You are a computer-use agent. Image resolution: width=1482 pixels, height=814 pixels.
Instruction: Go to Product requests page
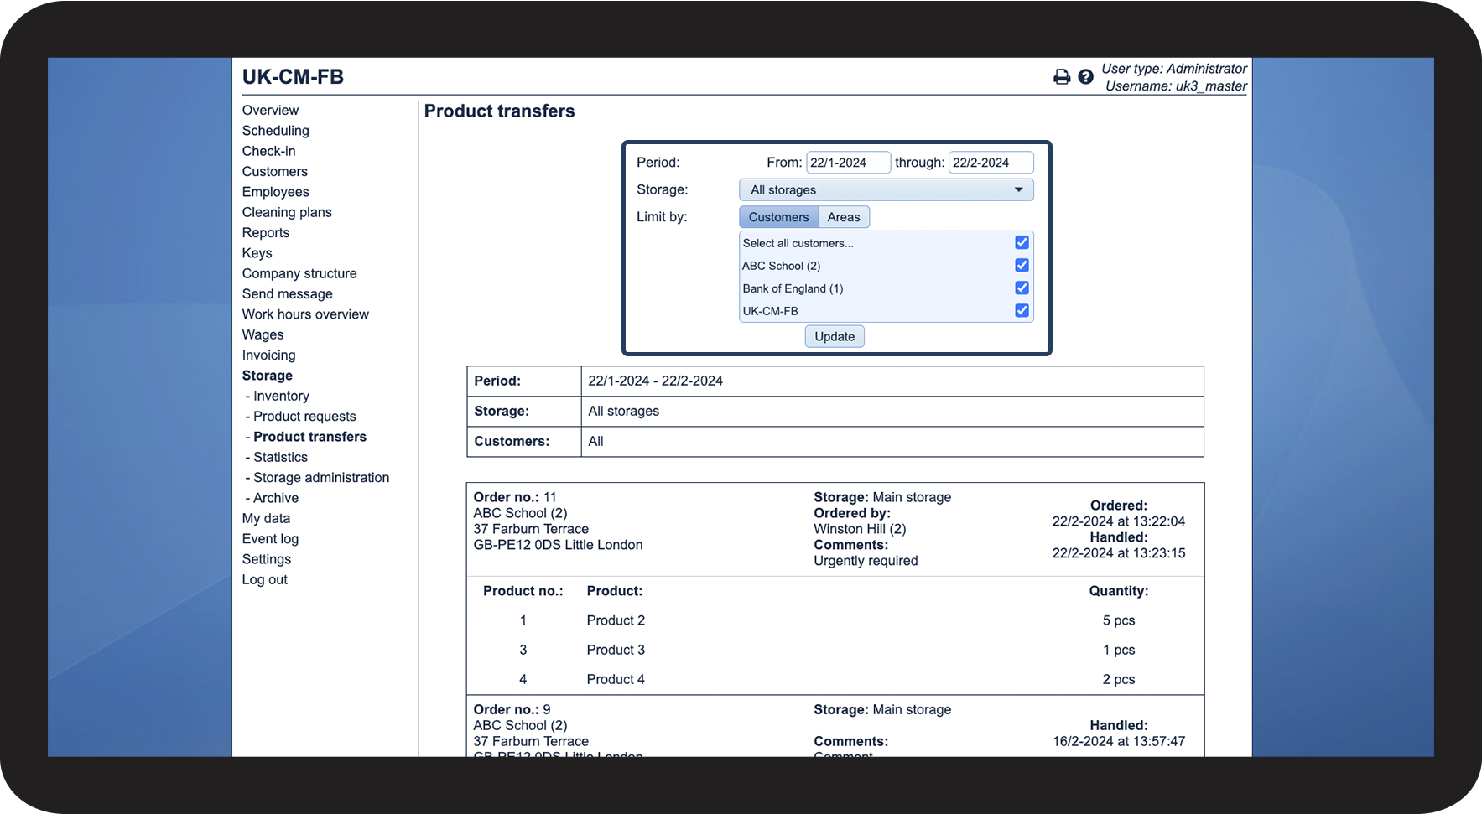tap(304, 417)
